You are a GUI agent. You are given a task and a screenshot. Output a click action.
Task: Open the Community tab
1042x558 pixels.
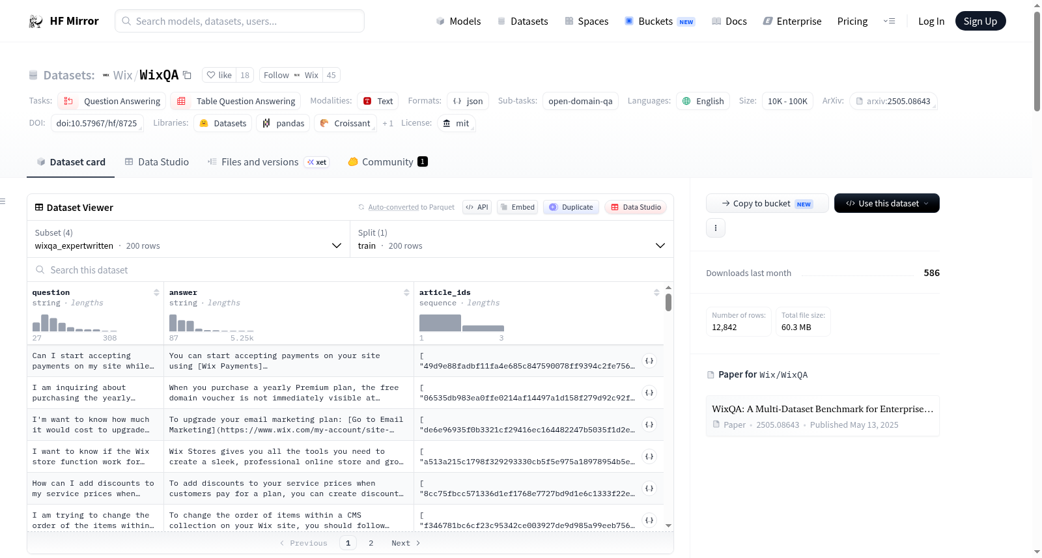pos(388,162)
